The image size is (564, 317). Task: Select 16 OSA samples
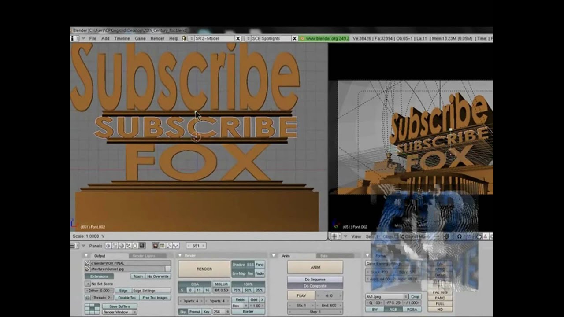(x=207, y=291)
